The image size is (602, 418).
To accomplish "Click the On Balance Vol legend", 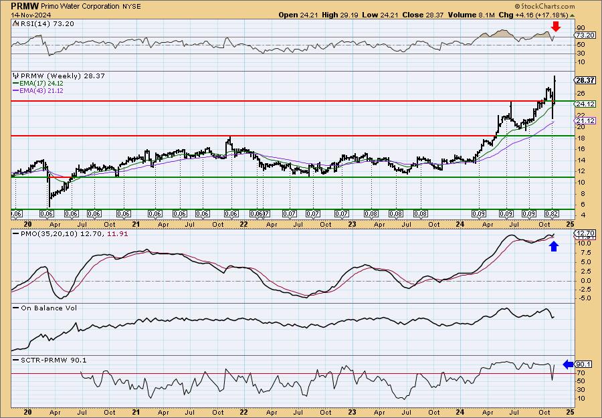I will (49, 308).
